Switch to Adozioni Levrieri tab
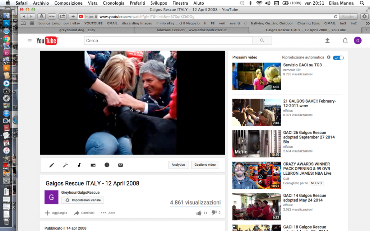Viewport: 370px width, 231px height. pos(191,30)
